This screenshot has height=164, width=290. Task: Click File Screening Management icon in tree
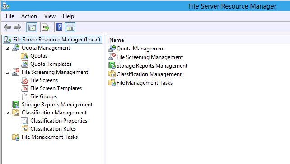(x=16, y=72)
